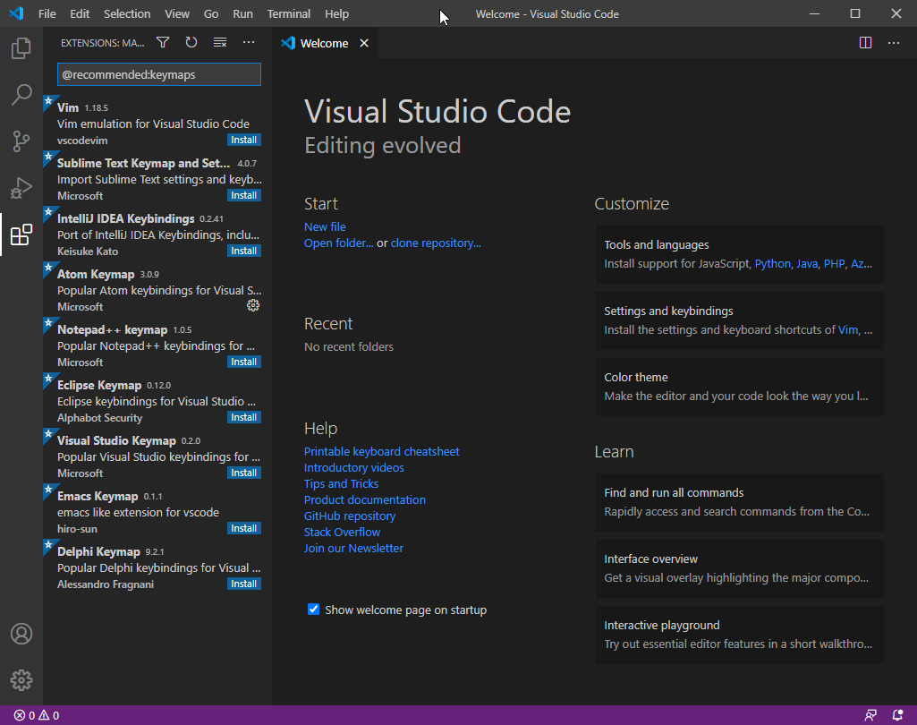This screenshot has height=725, width=917.
Task: Open the Run and Debug view
Action: (21, 188)
